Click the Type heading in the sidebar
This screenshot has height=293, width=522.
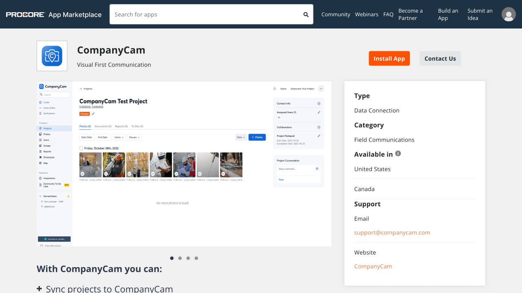(x=362, y=96)
